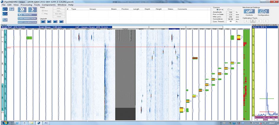Select the Rej. weld radio button
The height and width of the screenshot is (125, 279).
pyautogui.click(x=43, y=14)
